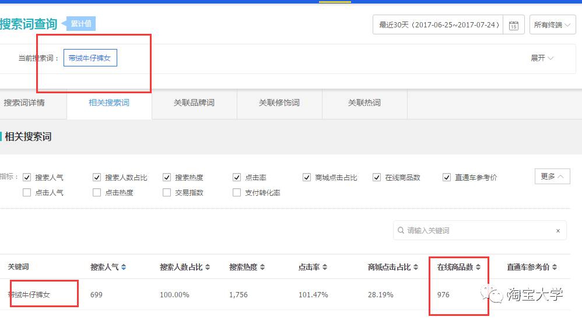Sort by 搜索人气 column arrows
582x320 pixels.
tap(124, 267)
